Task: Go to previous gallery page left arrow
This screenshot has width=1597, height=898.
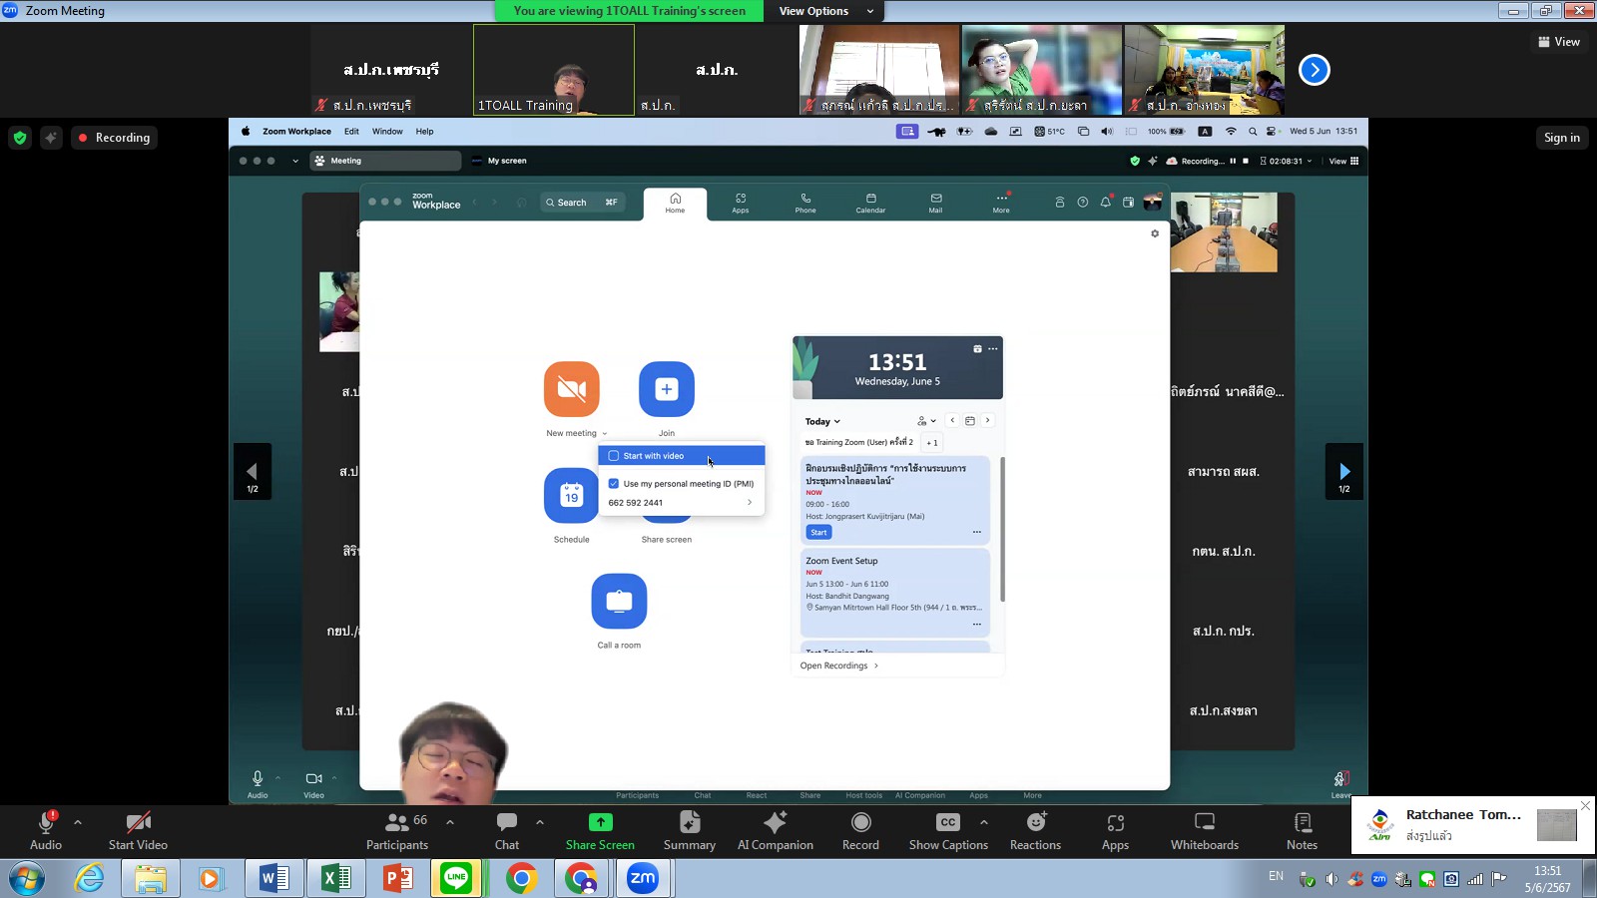Action: [253, 472]
